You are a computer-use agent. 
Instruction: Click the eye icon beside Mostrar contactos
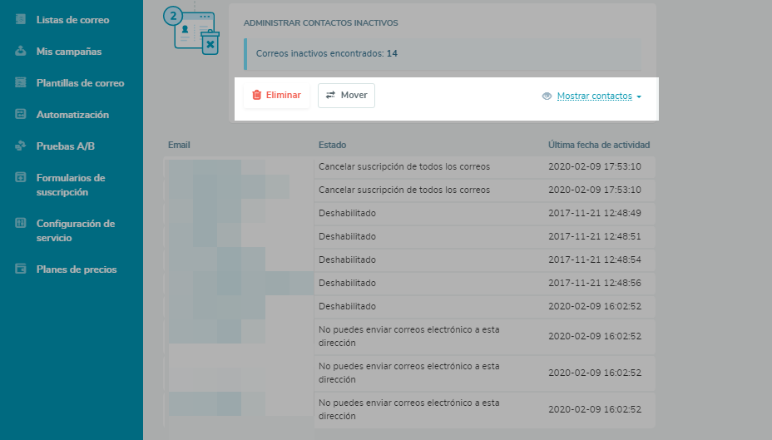[x=547, y=96]
